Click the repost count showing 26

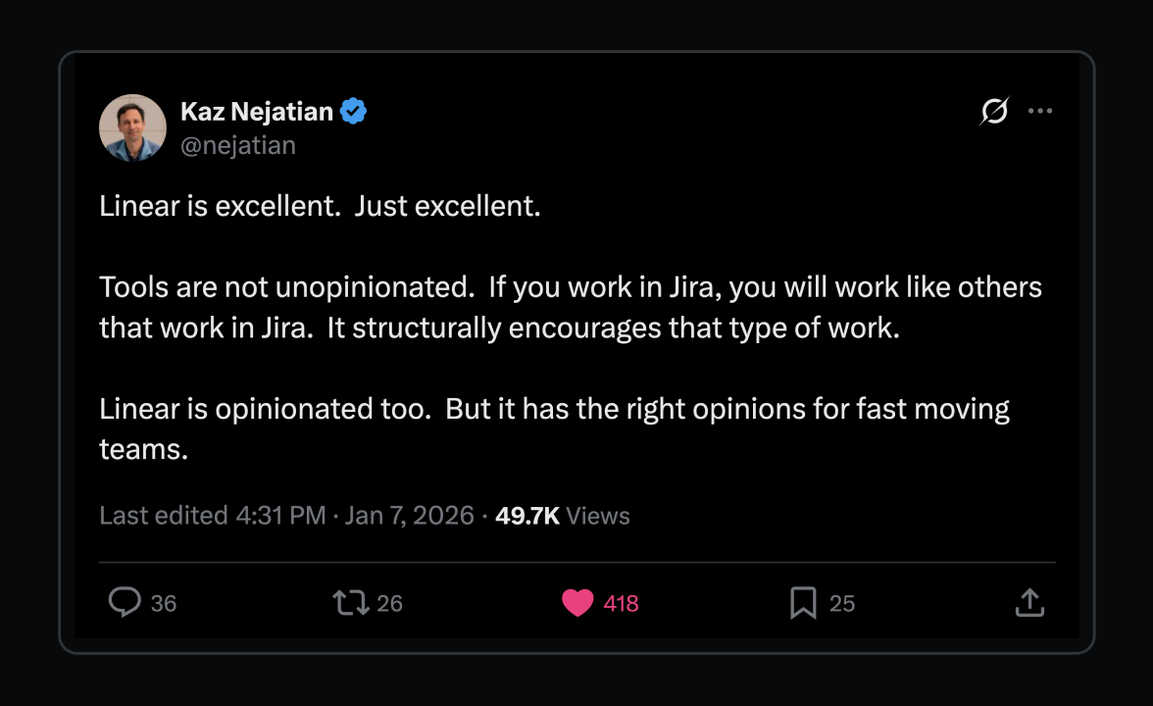391,603
